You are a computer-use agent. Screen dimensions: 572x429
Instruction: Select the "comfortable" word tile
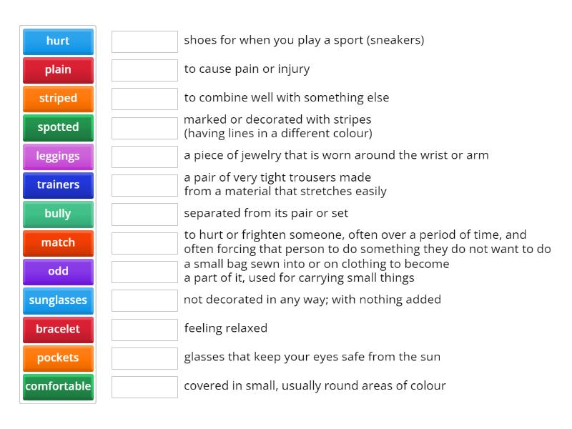coord(58,387)
